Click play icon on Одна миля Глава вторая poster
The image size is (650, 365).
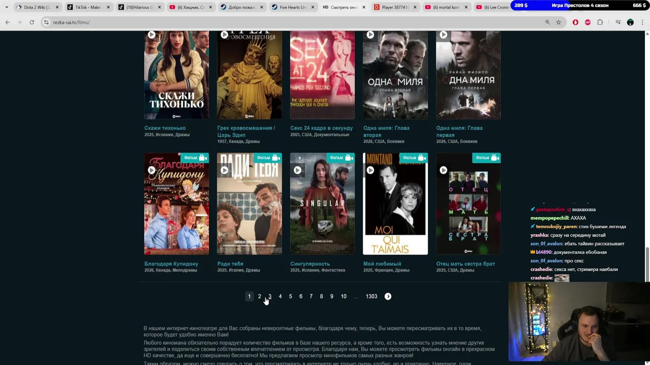[x=370, y=34]
